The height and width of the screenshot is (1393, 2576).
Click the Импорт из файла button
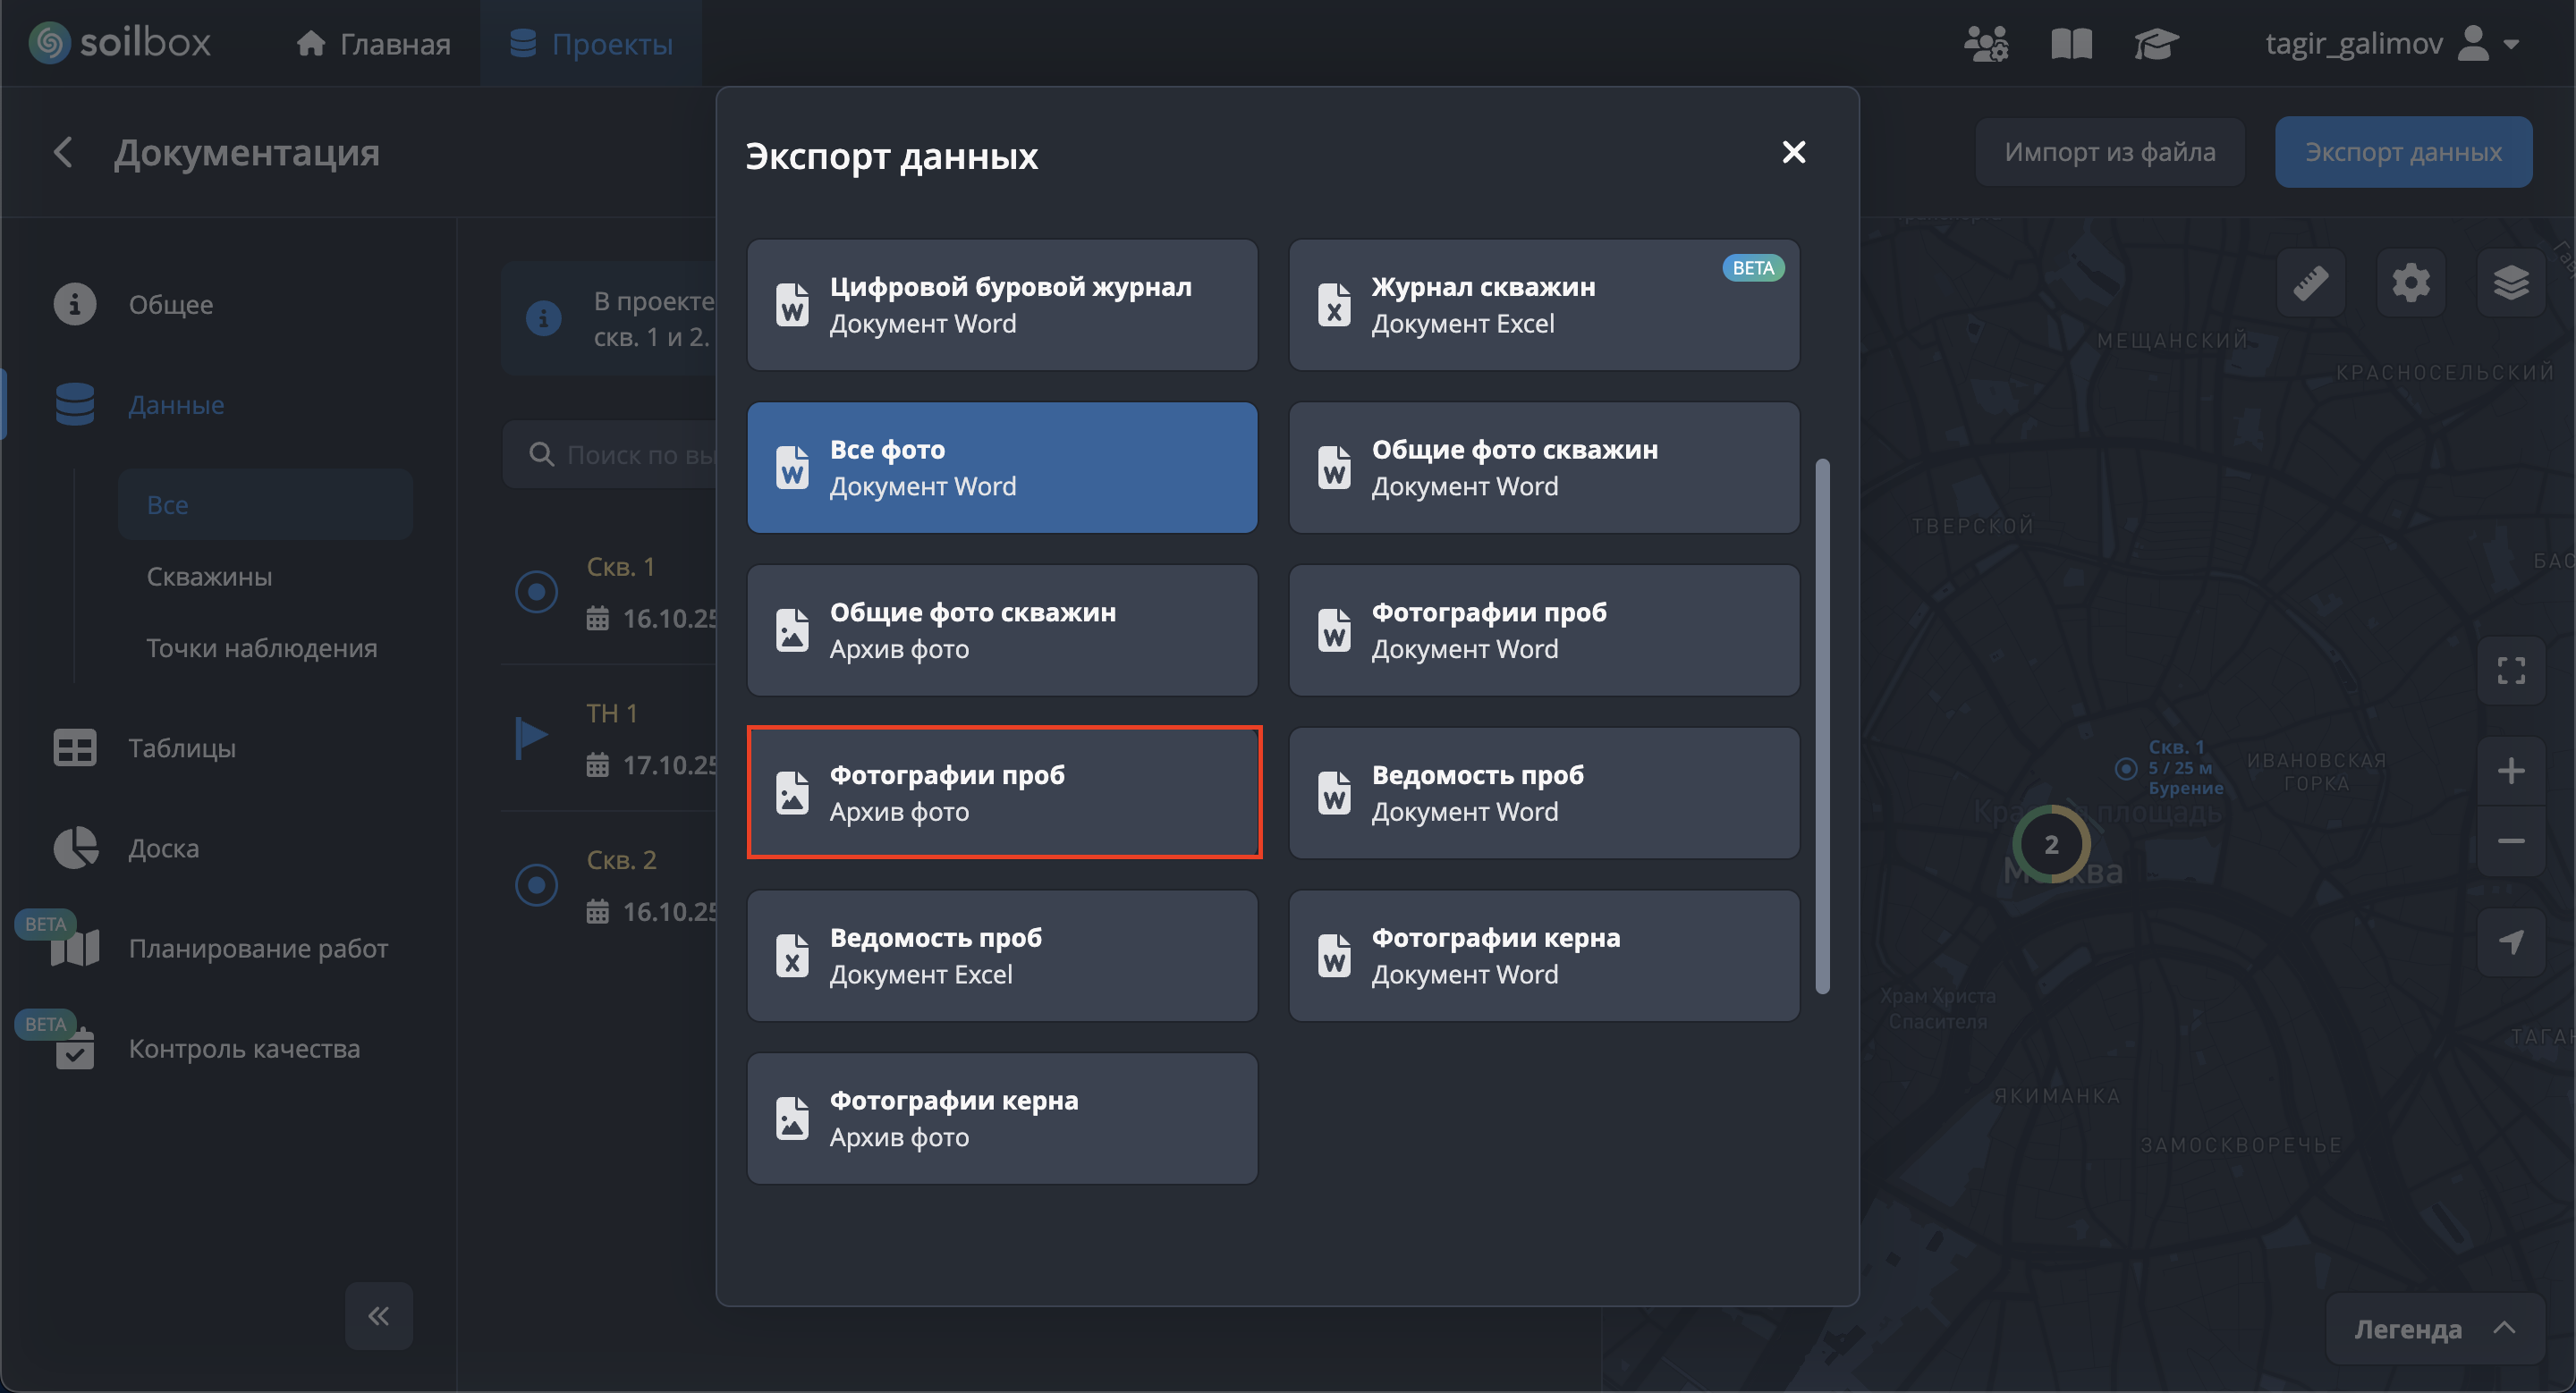tap(2109, 152)
